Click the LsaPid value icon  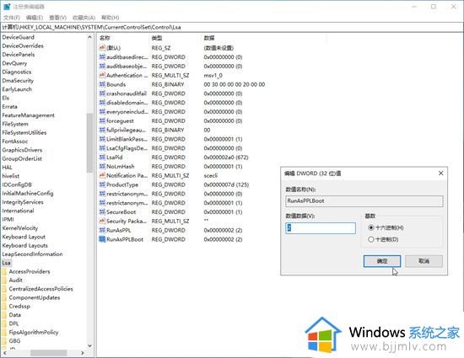102,158
